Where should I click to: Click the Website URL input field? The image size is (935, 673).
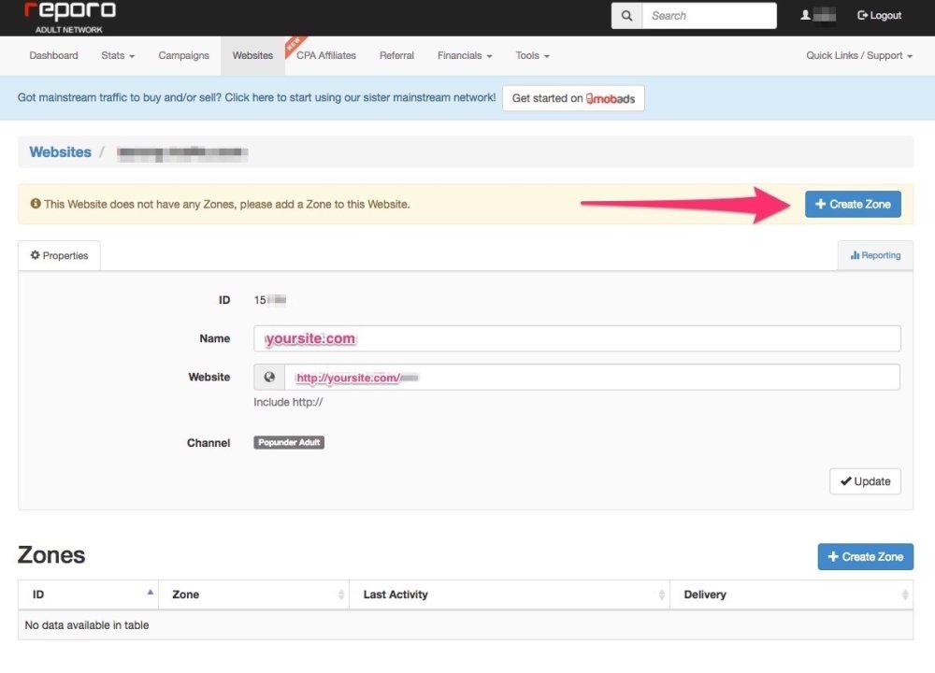tap(592, 378)
